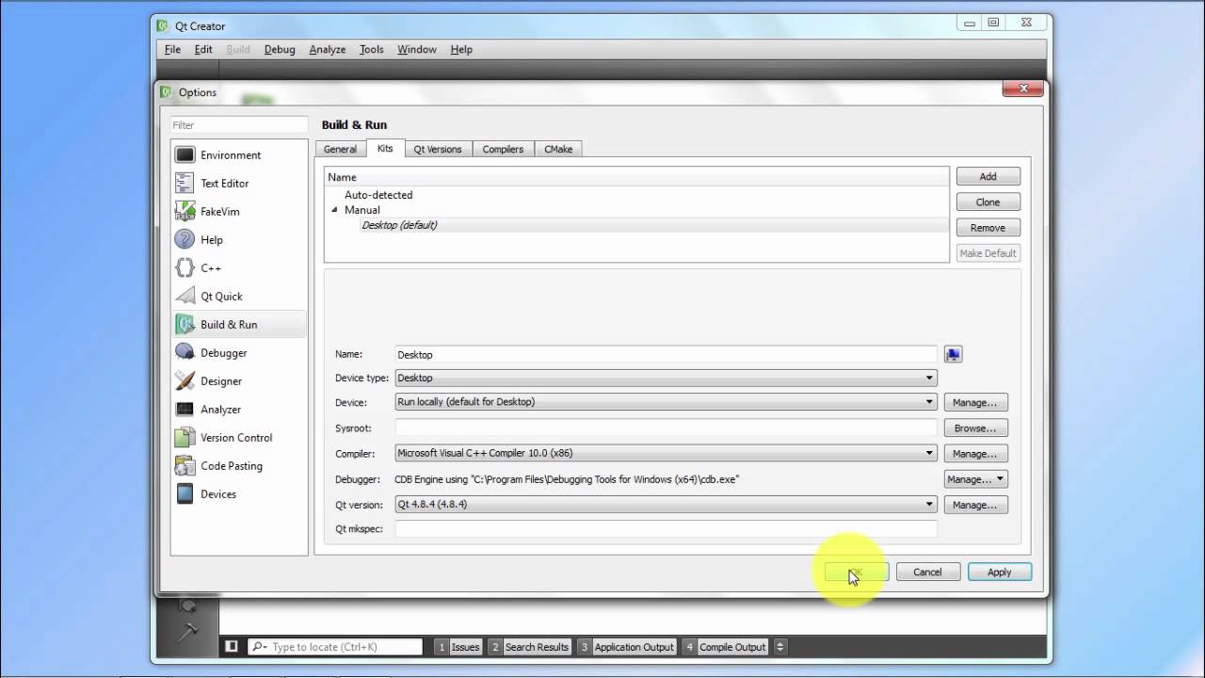Open the Debugger options category
Image resolution: width=1205 pixels, height=678 pixels.
point(239,353)
